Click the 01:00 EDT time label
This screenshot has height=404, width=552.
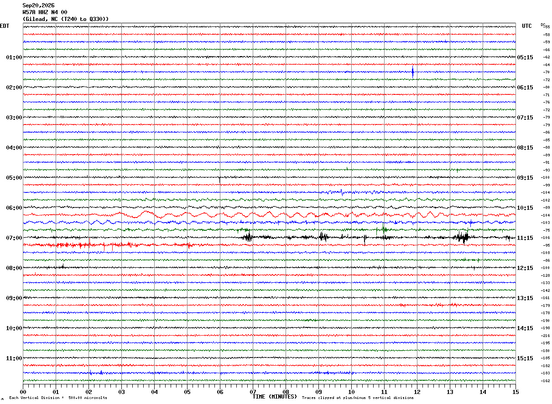point(14,57)
